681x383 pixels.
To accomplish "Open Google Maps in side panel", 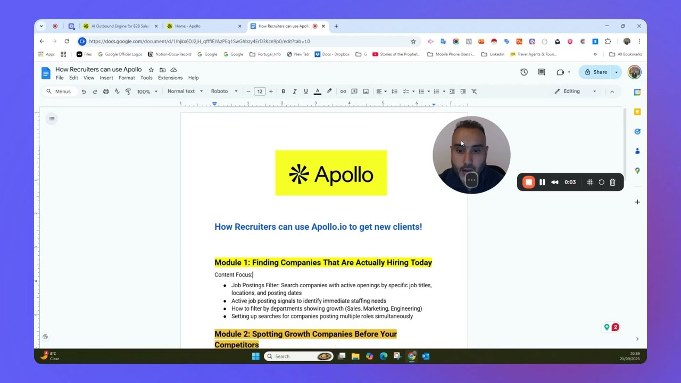I will pos(637,171).
